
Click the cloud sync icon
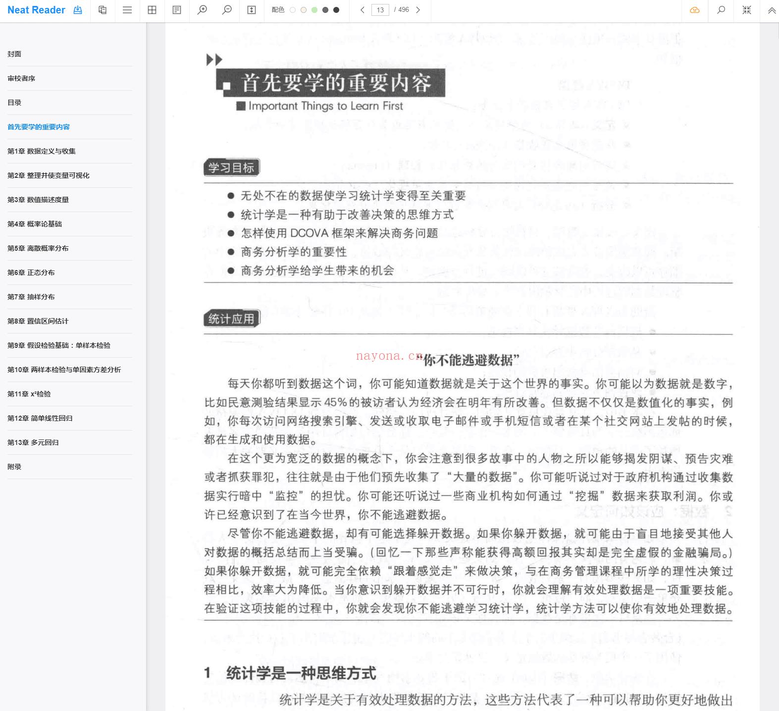[x=695, y=10]
